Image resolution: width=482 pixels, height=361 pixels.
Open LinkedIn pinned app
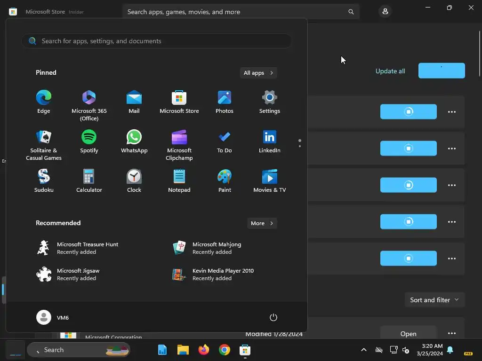[270, 142]
